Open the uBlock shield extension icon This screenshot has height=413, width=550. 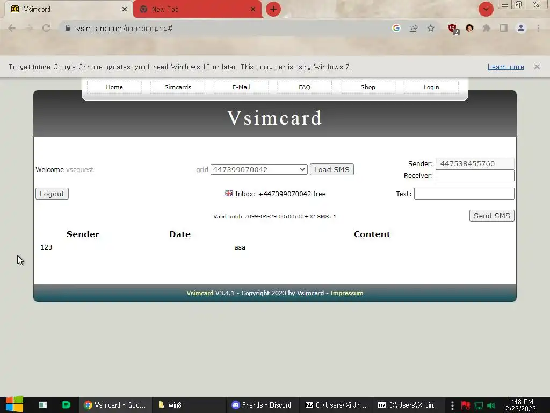click(453, 29)
